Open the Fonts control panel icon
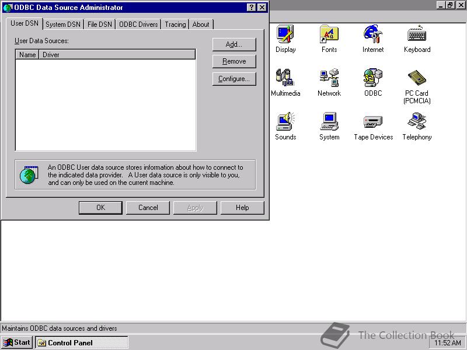The width and height of the screenshot is (467, 350). (329, 38)
